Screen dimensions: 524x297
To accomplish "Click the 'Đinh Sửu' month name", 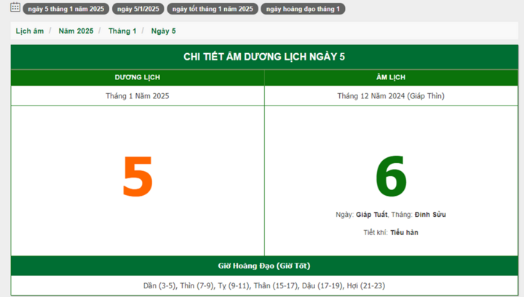I will [x=430, y=215].
